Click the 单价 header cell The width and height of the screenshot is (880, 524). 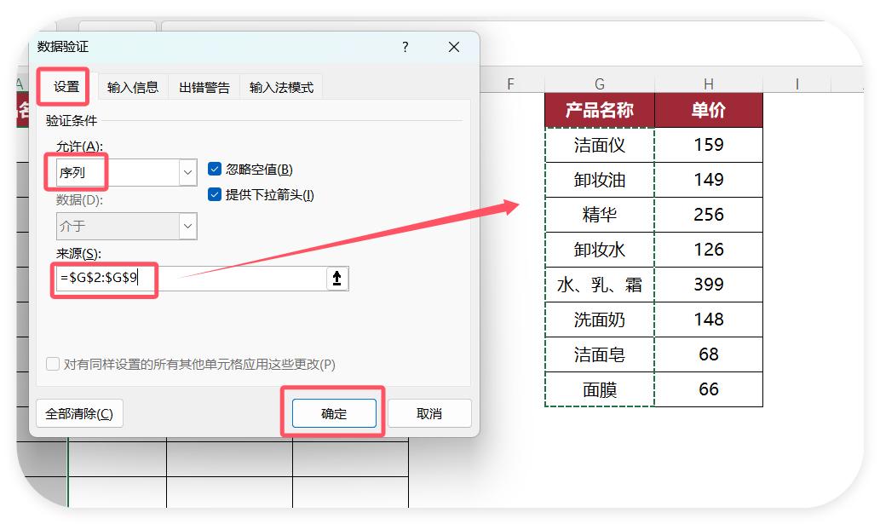click(709, 110)
